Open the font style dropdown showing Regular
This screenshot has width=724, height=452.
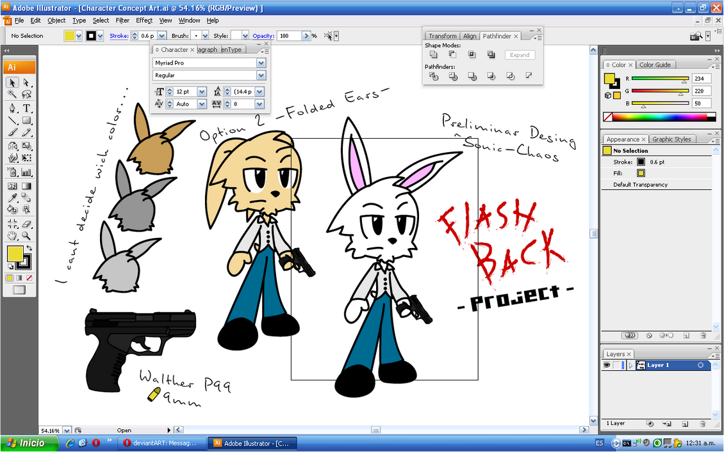click(x=261, y=75)
